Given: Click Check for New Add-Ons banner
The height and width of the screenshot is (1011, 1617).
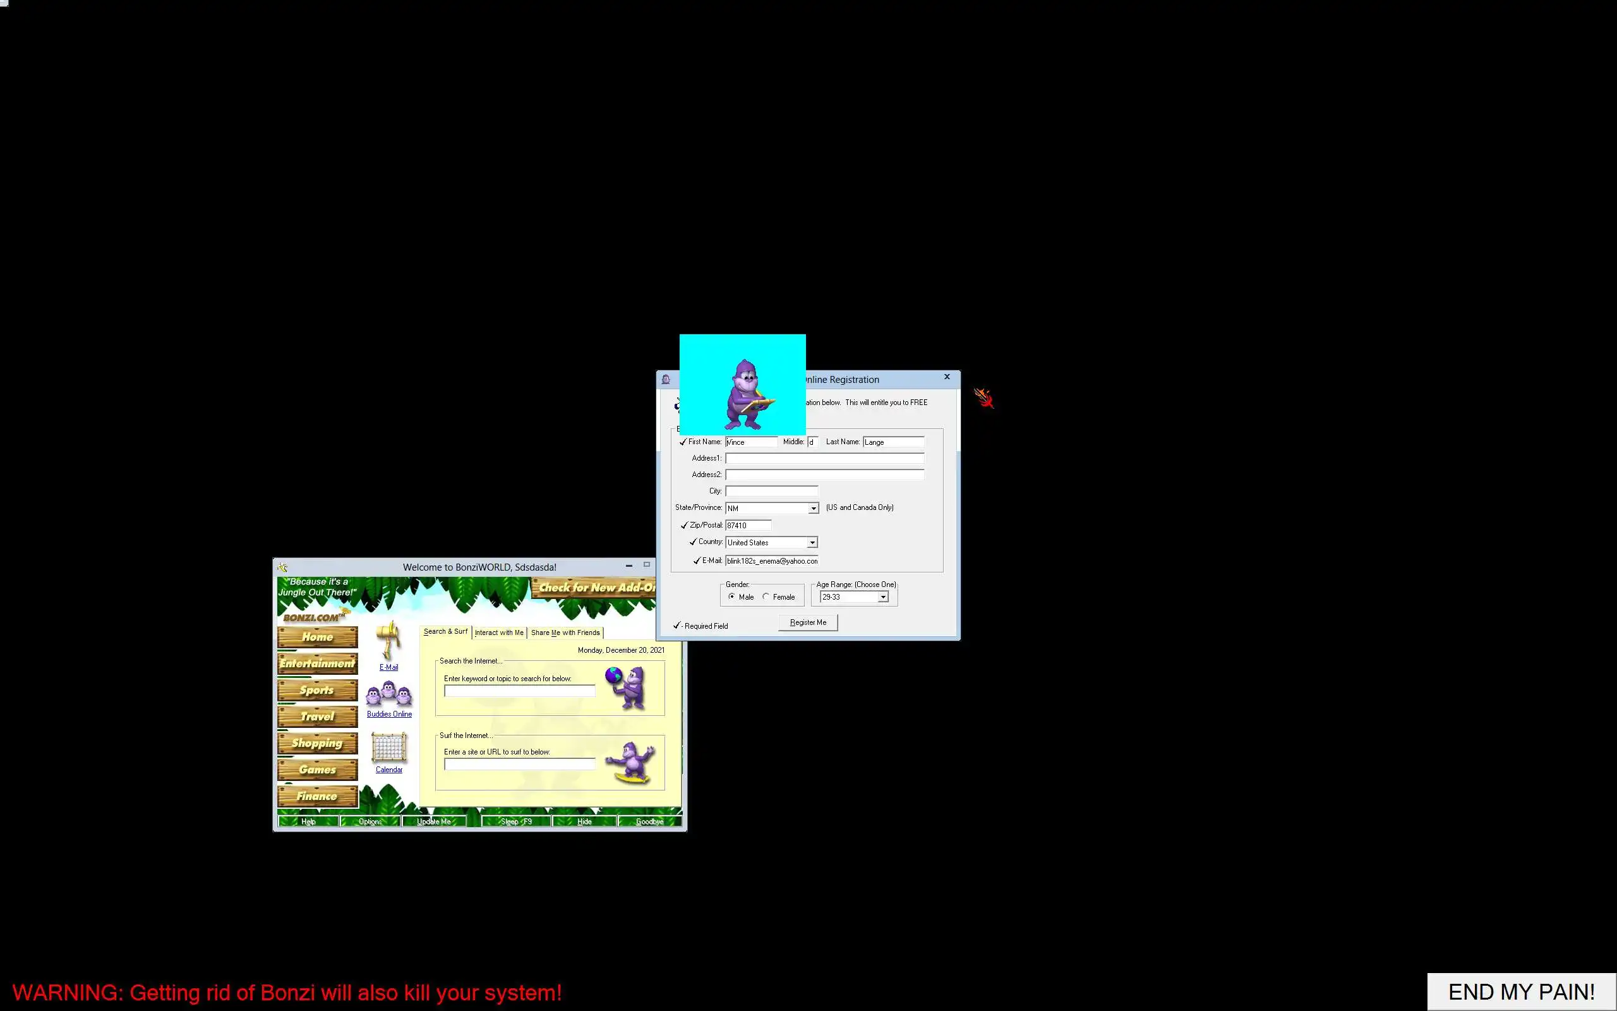Looking at the screenshot, I should point(594,588).
